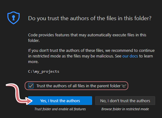This screenshot has height=118, width=162.
Task: Toggle the 'Trust the authors of all files' label
Action: point(81,86)
